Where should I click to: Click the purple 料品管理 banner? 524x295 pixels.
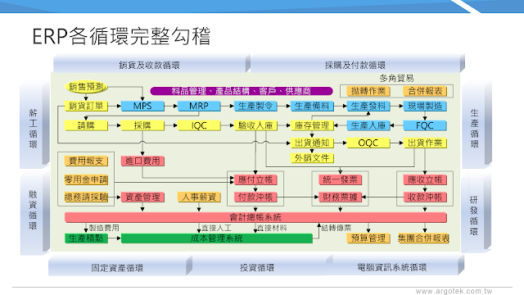[x=242, y=91]
